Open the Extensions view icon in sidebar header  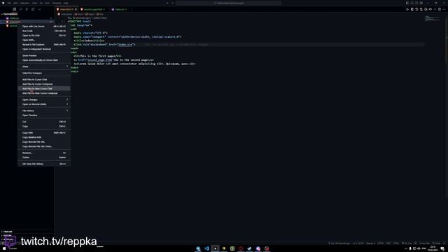(33, 9)
